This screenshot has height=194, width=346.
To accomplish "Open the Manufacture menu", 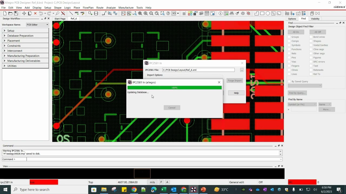I will [x=126, y=8].
